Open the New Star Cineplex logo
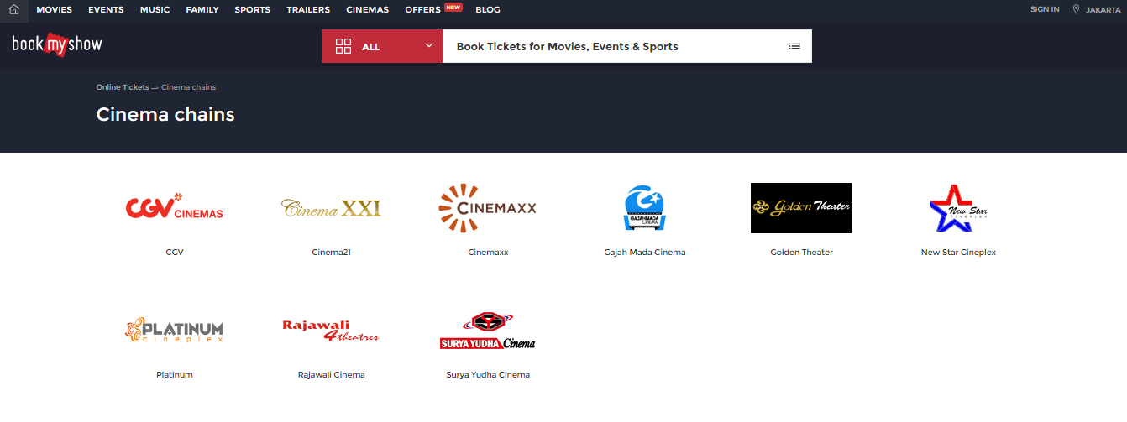This screenshot has width=1127, height=422. tap(958, 208)
